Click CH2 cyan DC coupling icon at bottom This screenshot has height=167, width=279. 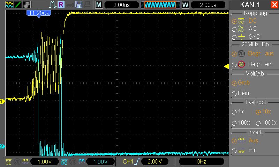pyautogui.click(x=64, y=162)
